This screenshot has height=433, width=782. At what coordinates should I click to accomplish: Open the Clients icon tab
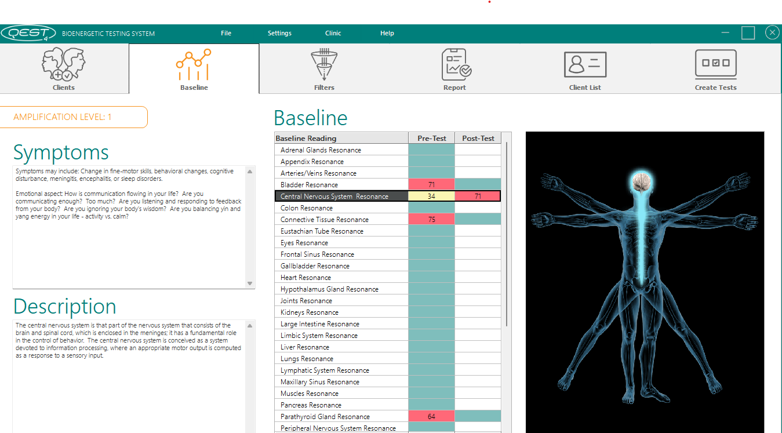click(x=64, y=65)
